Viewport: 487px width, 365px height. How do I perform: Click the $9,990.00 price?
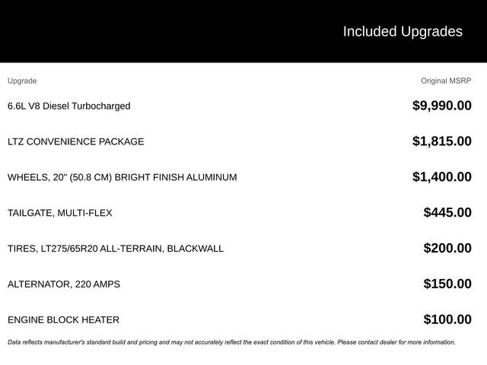tap(441, 106)
